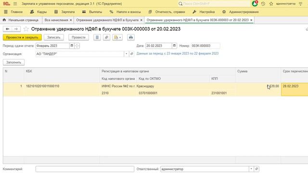Open the Ответственный card link icon
Screen dimensions: 308x173
pyautogui.click(x=257, y=169)
